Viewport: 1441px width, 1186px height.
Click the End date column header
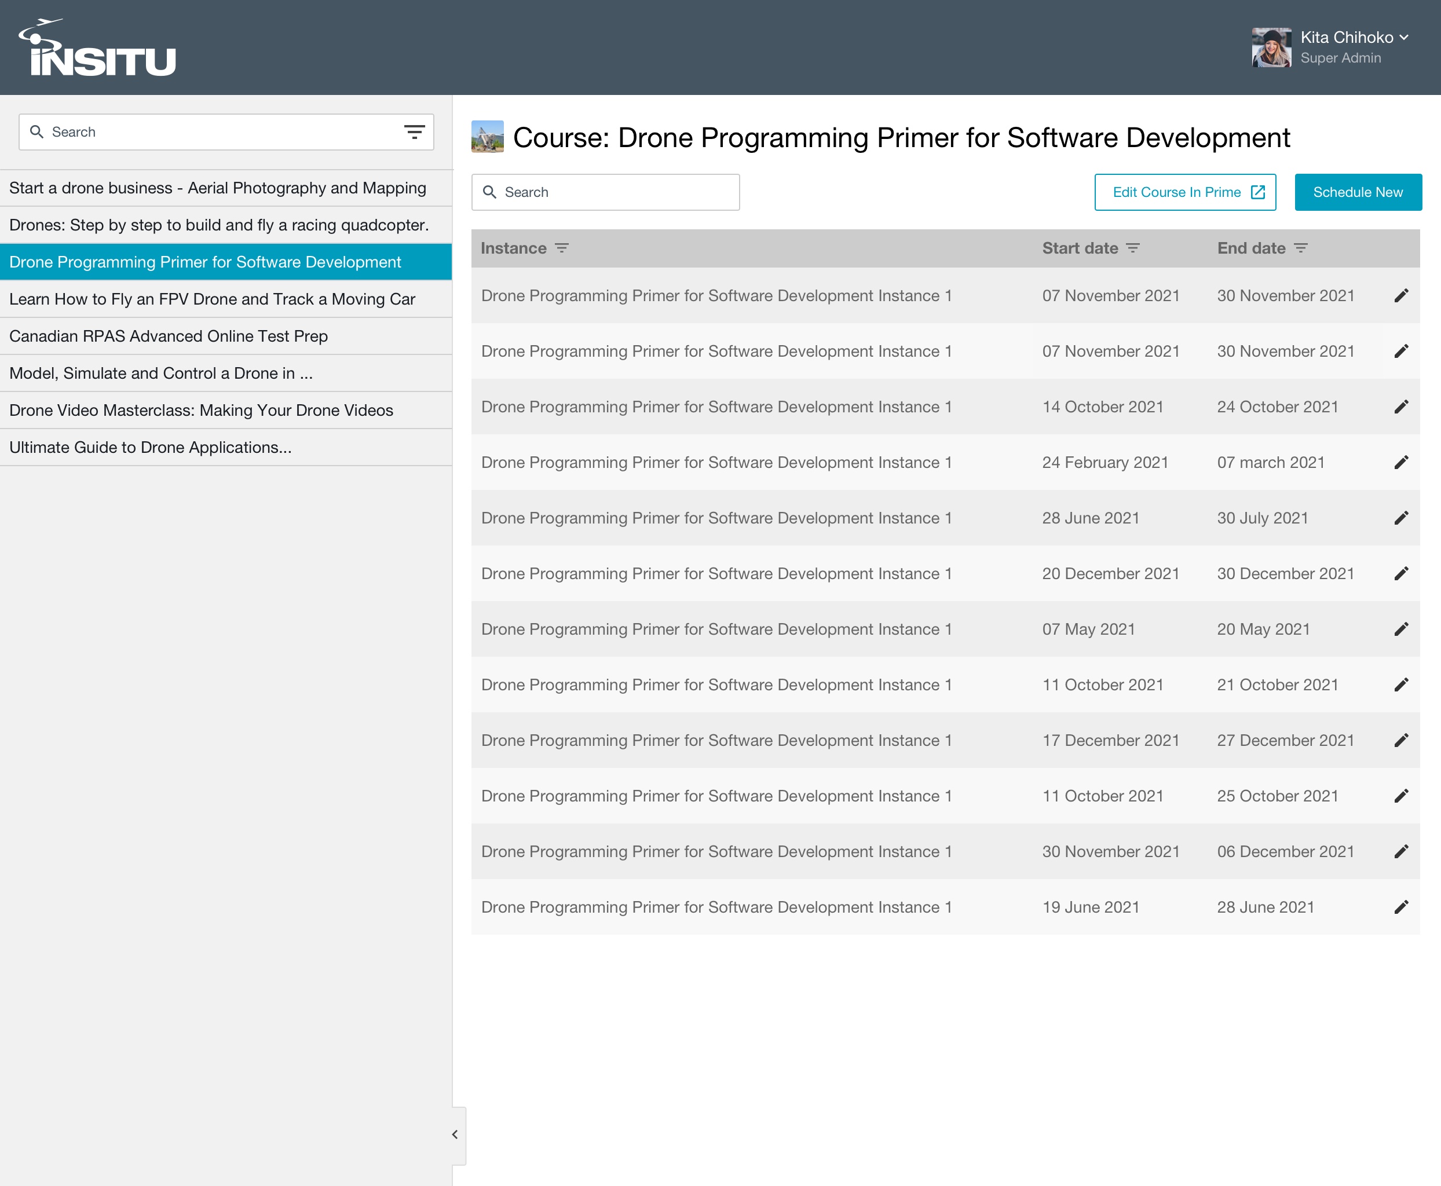[1251, 248]
